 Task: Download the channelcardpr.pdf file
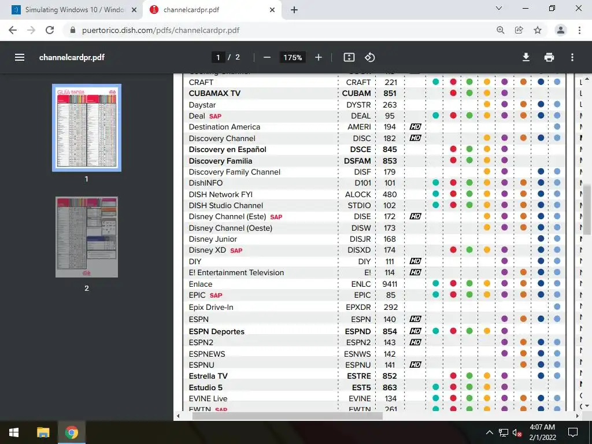[x=526, y=57]
